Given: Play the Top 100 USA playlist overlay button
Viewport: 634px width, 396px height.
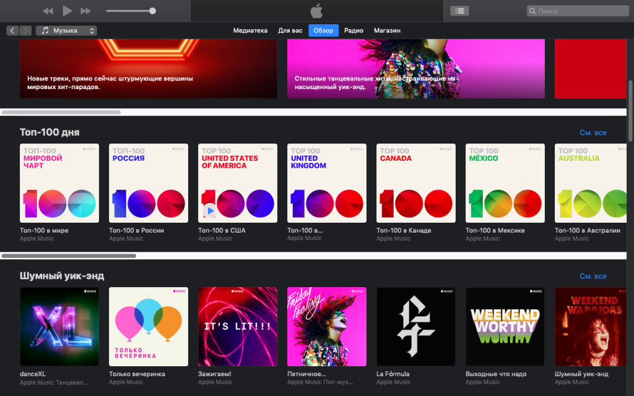Looking at the screenshot, I should point(210,211).
